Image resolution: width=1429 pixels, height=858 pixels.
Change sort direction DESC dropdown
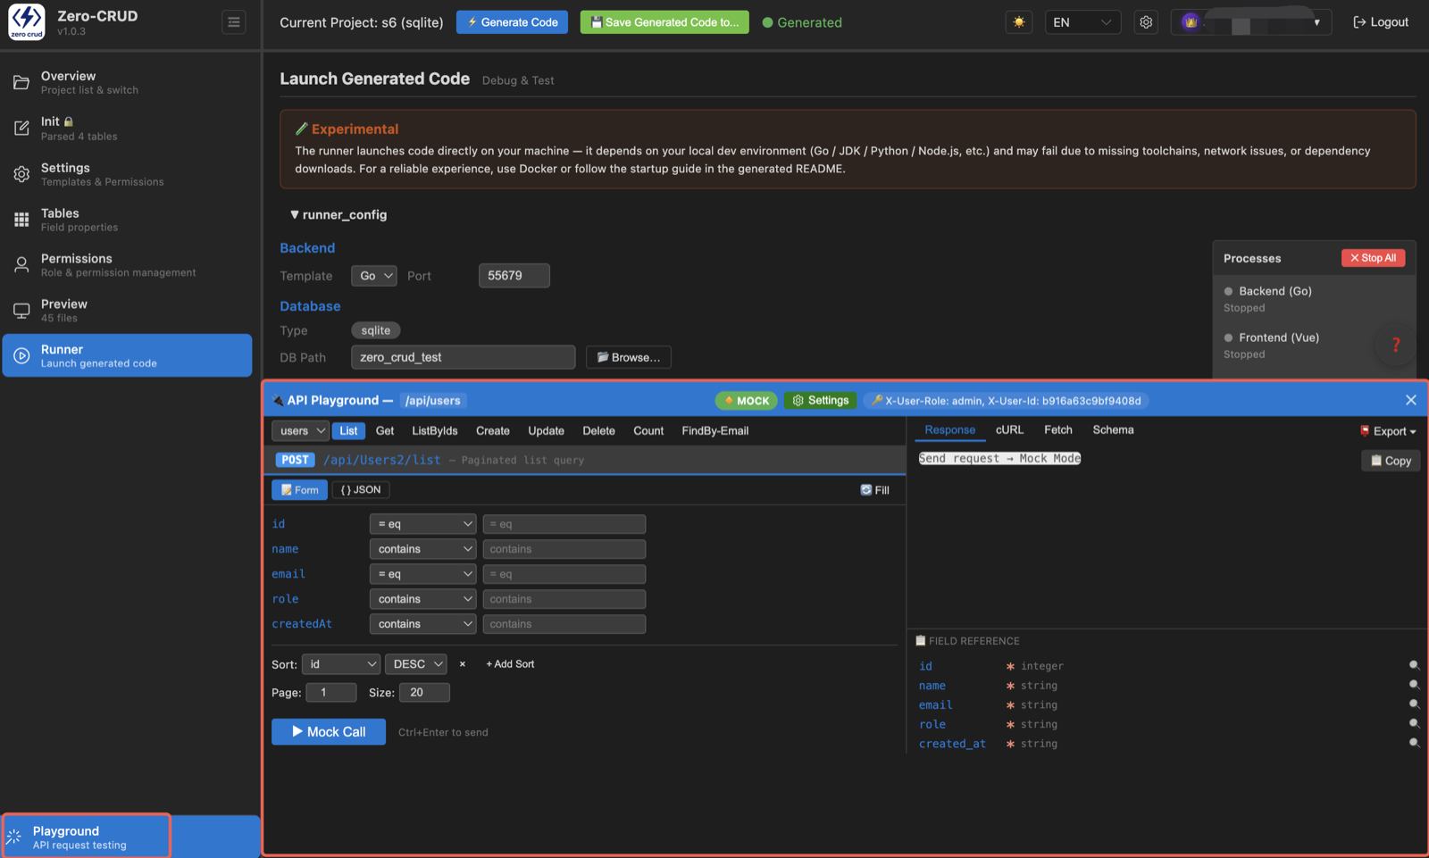(x=415, y=664)
